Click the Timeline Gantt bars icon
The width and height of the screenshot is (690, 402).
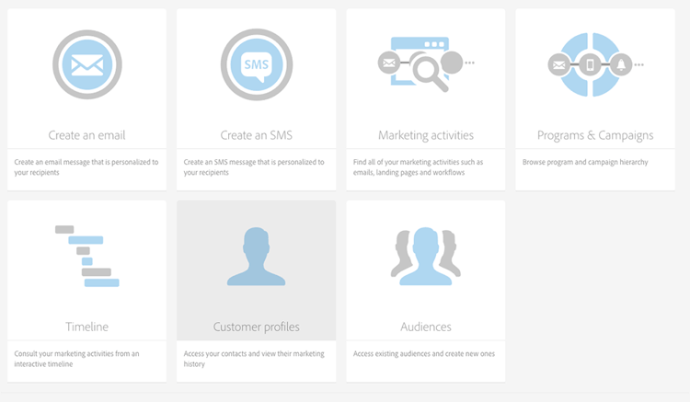pos(86,256)
